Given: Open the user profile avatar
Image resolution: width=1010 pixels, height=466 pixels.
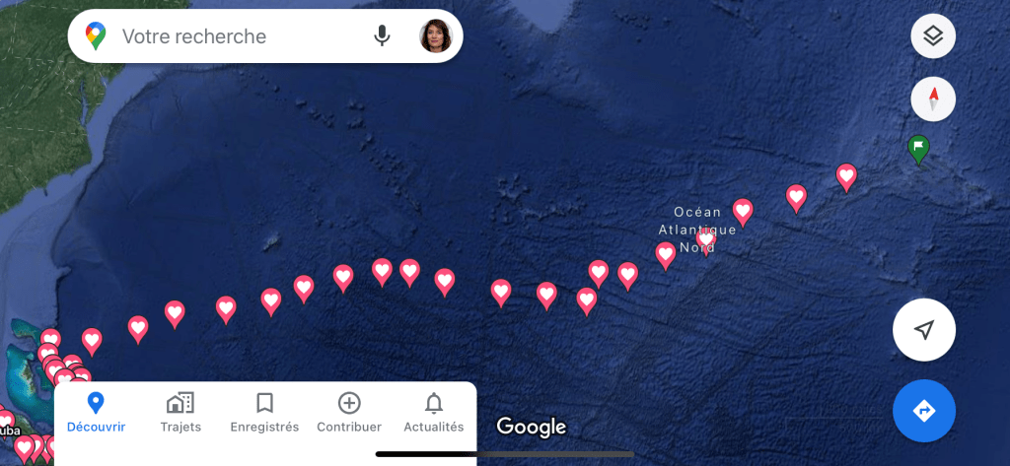Looking at the screenshot, I should (x=435, y=36).
